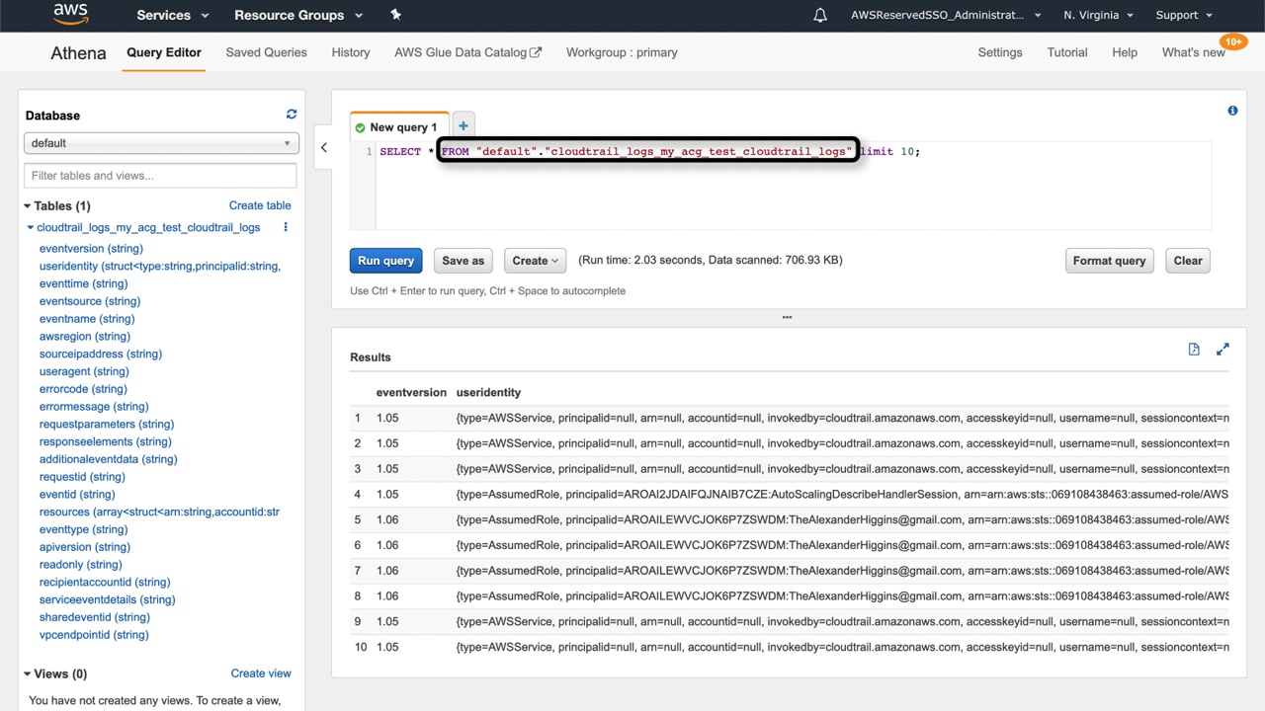Open the Create dropdown button
This screenshot has height=711, width=1265.
535,261
